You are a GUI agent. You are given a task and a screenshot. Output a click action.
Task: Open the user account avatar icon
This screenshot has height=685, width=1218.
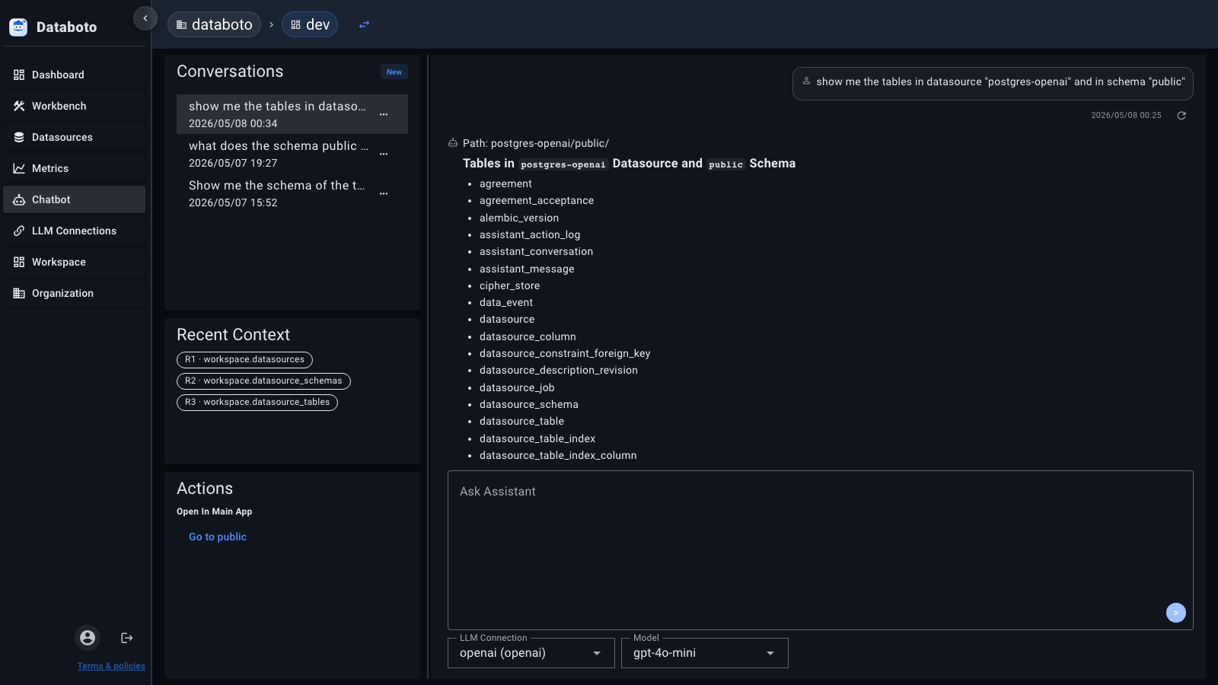point(88,638)
